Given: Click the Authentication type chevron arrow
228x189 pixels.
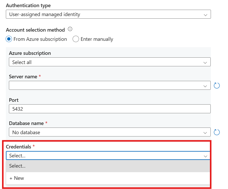Looking at the screenshot, I should click(x=206, y=15).
